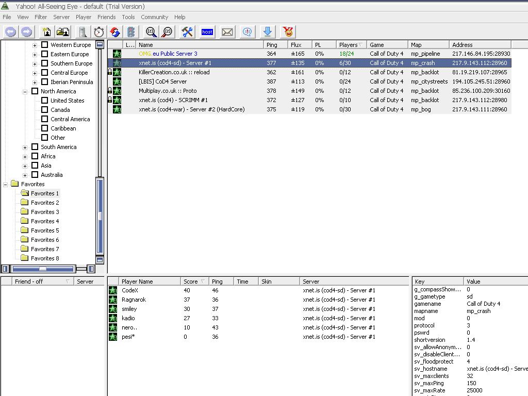Check the Eastern Europe filter box
Viewport: 528px width, 396px height.
(x=44, y=54)
